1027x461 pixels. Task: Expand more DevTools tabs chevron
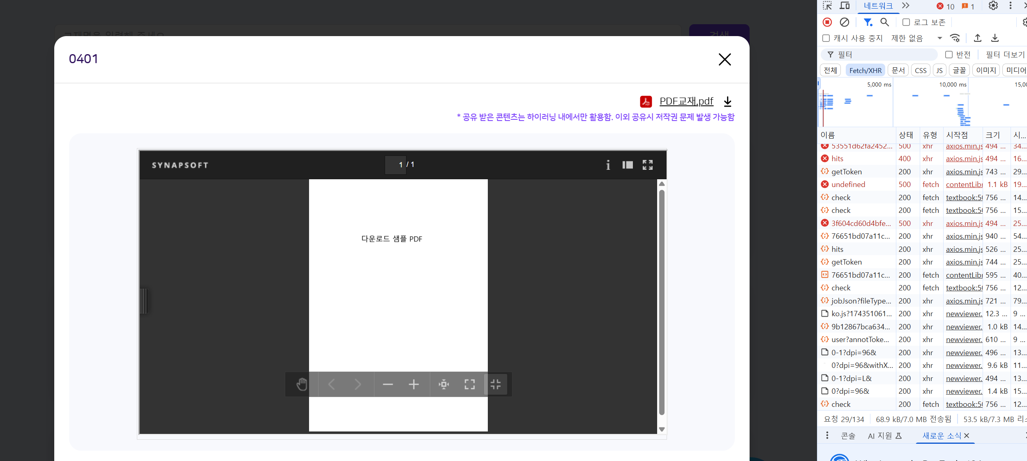(906, 6)
